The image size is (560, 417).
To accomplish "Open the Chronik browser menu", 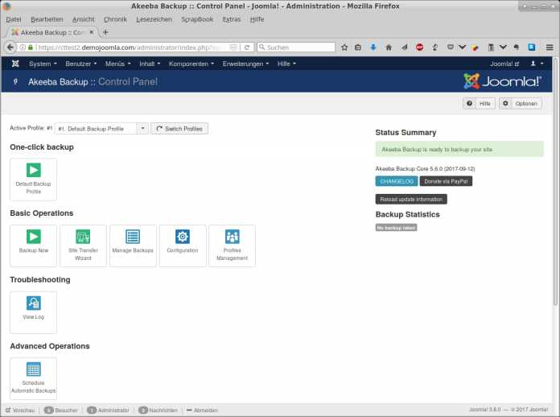I will pyautogui.click(x=115, y=19).
